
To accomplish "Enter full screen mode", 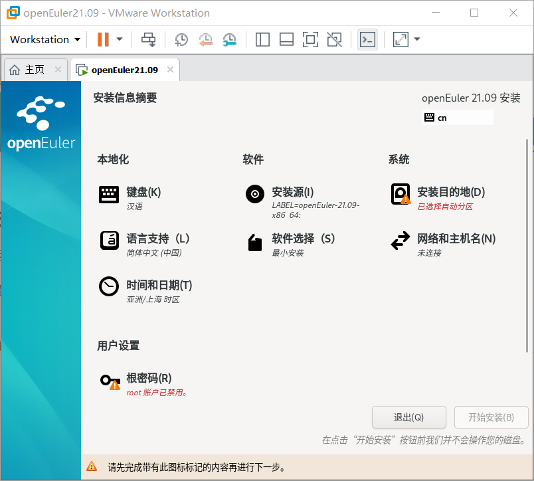I will coord(310,39).
